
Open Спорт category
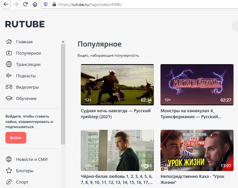22,182
